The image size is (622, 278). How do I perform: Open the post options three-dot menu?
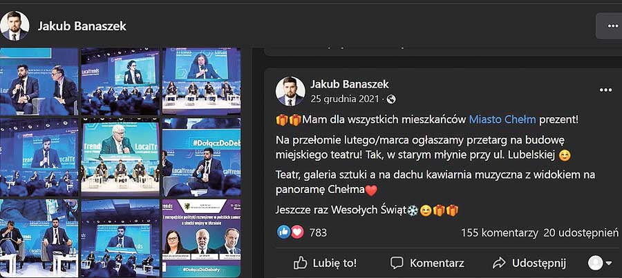tap(605, 90)
